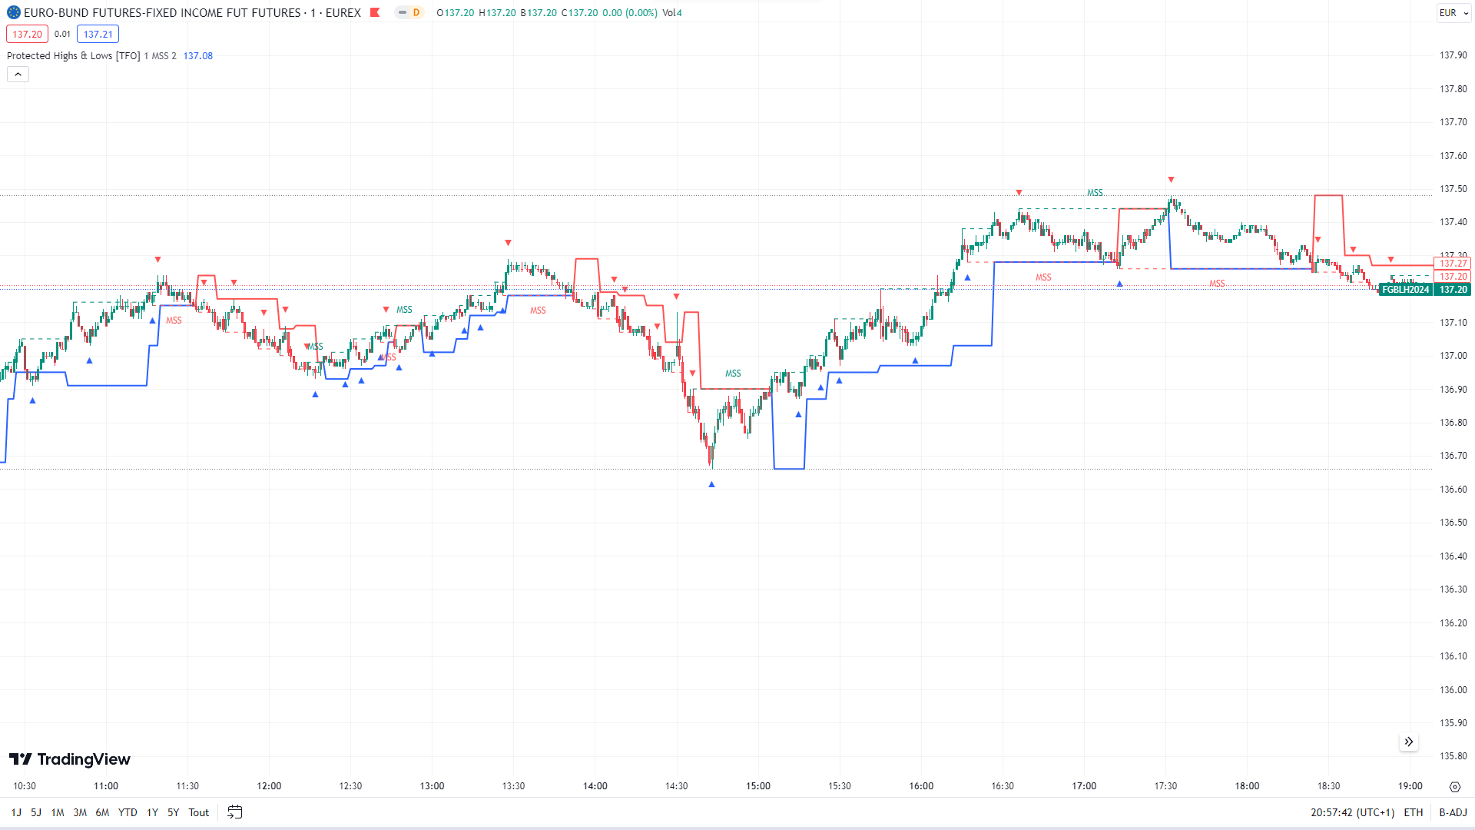Image resolution: width=1475 pixels, height=830 pixels.
Task: Click the blue buy price 137.21 button
Action: [x=98, y=34]
